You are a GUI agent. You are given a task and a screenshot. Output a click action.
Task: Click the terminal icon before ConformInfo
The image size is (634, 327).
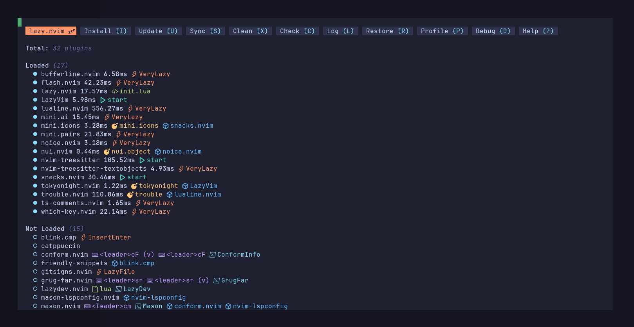point(213,255)
